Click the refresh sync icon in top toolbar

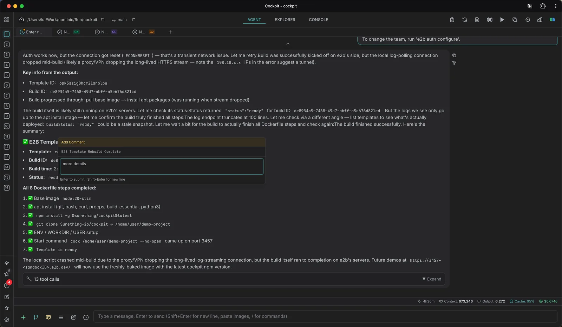pyautogui.click(x=465, y=20)
